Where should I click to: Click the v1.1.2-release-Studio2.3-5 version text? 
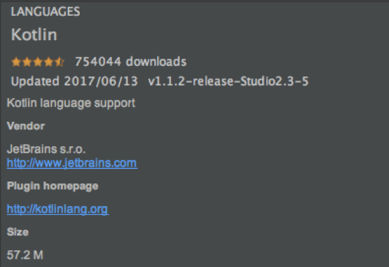pyautogui.click(x=228, y=82)
